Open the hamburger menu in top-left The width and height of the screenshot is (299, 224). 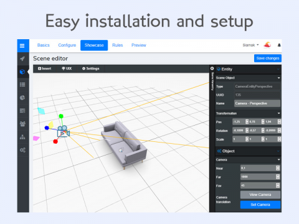click(x=22, y=45)
